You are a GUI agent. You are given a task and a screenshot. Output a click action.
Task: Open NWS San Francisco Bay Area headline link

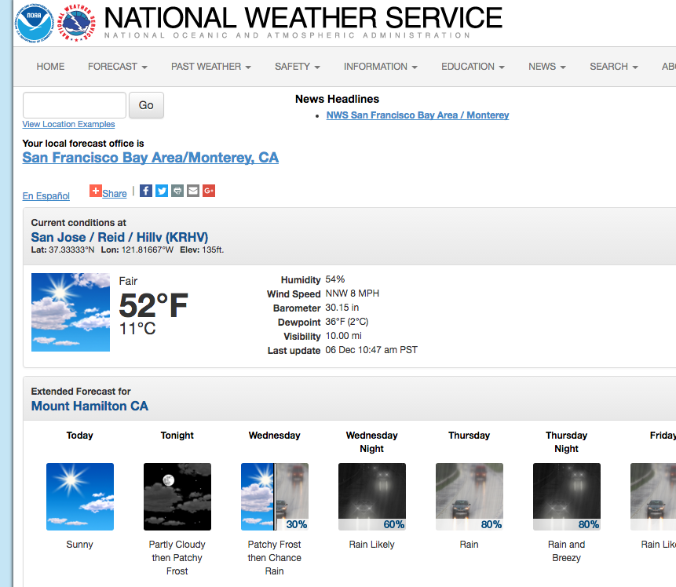coord(418,115)
